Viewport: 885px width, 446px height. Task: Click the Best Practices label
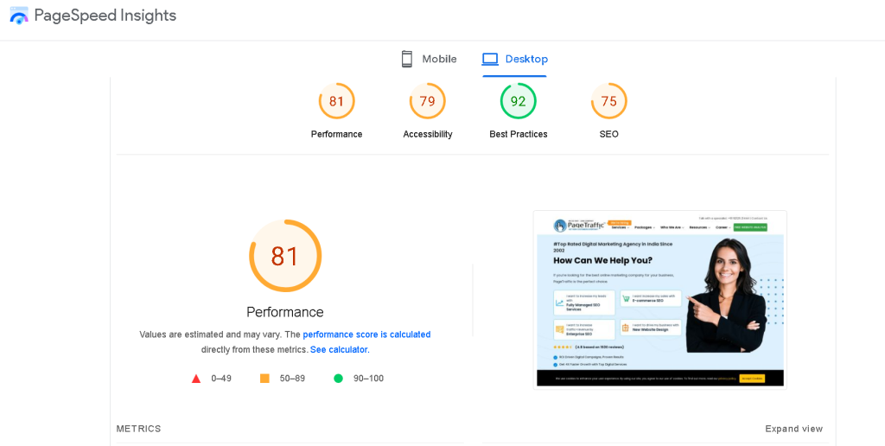[x=519, y=134]
